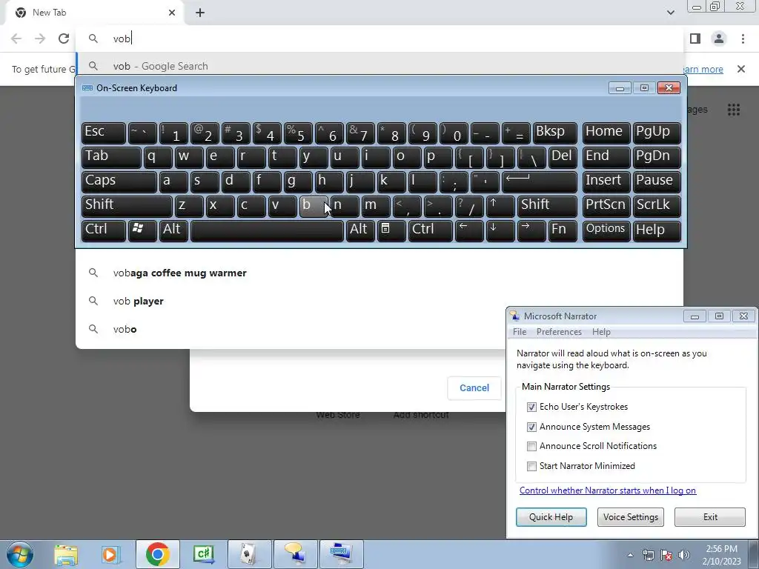Click the Esc key
759x569 pixels.
click(x=104, y=133)
